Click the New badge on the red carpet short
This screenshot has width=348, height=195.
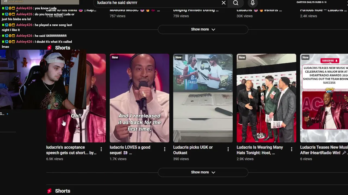point(242,57)
